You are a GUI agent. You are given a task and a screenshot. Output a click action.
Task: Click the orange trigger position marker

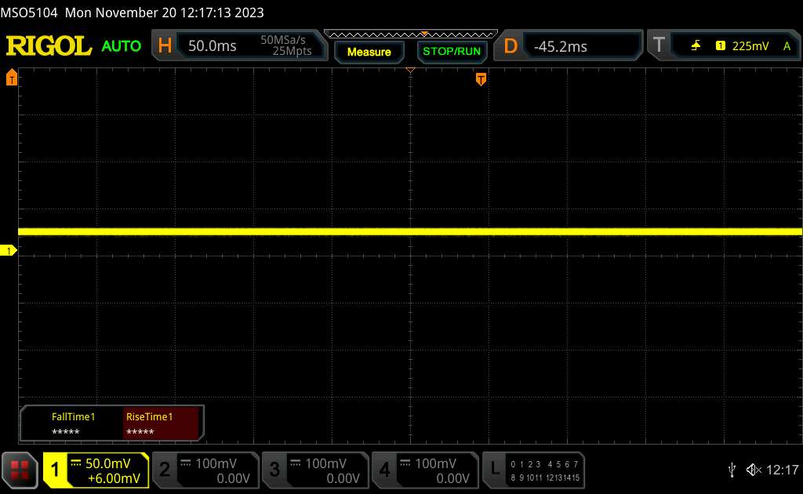click(x=481, y=78)
